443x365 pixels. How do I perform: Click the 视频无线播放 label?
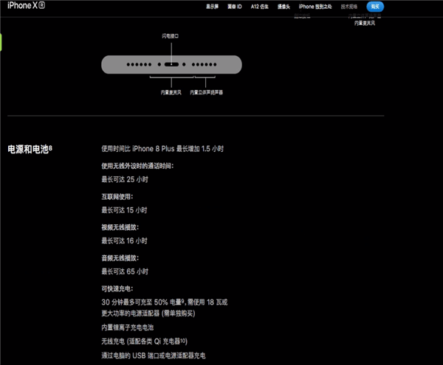[x=120, y=227]
